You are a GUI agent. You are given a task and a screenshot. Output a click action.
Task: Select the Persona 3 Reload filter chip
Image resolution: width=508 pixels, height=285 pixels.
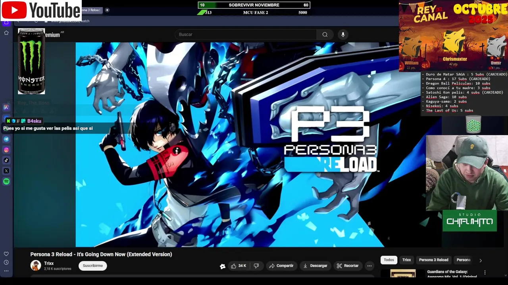click(433, 260)
